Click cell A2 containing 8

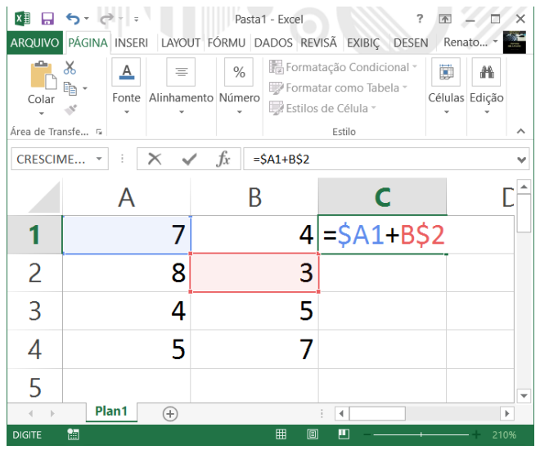(126, 272)
